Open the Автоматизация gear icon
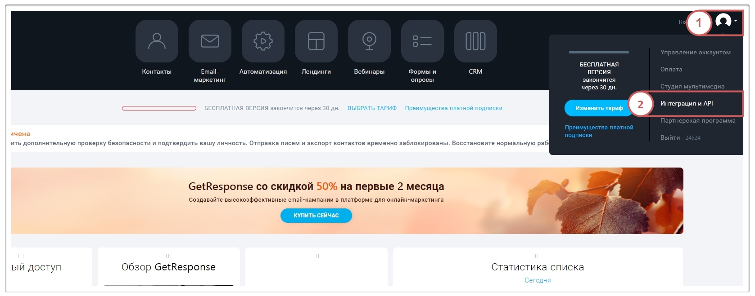This screenshot has height=296, width=755. tap(263, 41)
